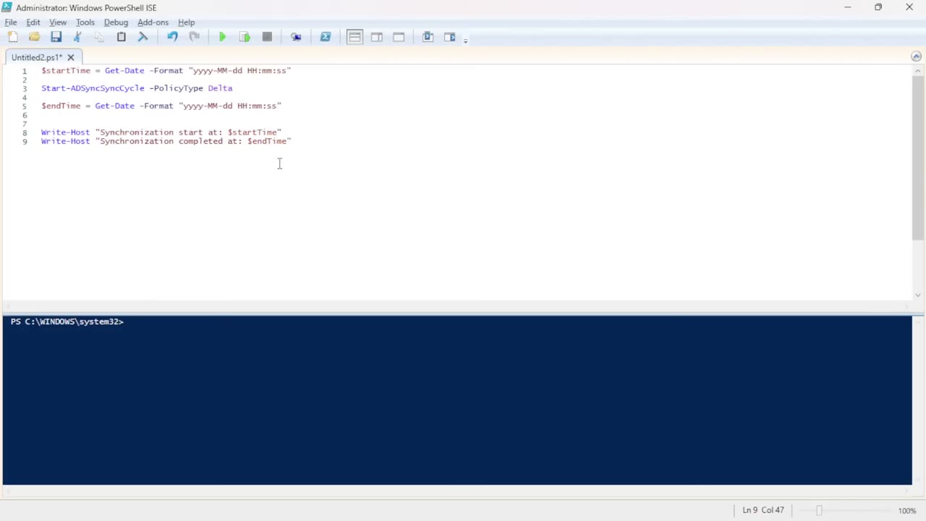Show script pane on top layout
The image size is (926, 521).
point(354,37)
